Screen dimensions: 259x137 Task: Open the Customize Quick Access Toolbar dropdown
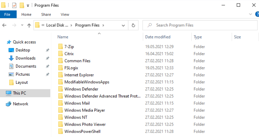click(28, 6)
